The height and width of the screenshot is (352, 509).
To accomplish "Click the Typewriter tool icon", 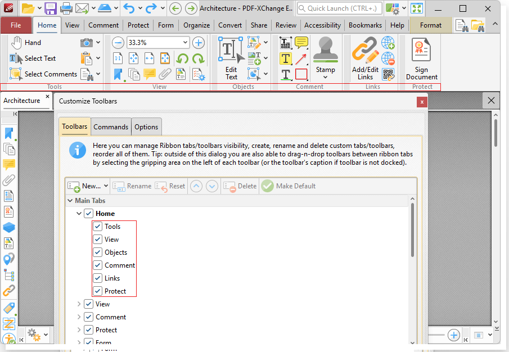I will 286,43.
